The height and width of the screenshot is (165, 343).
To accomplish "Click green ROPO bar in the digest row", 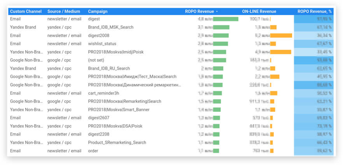I will click(226, 19).
